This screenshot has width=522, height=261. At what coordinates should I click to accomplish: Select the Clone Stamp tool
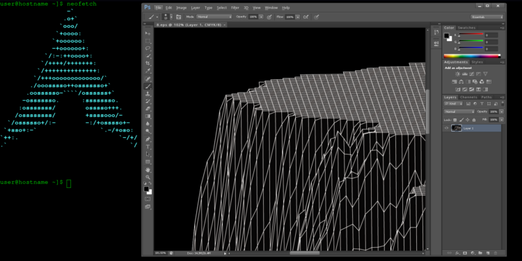click(x=148, y=94)
